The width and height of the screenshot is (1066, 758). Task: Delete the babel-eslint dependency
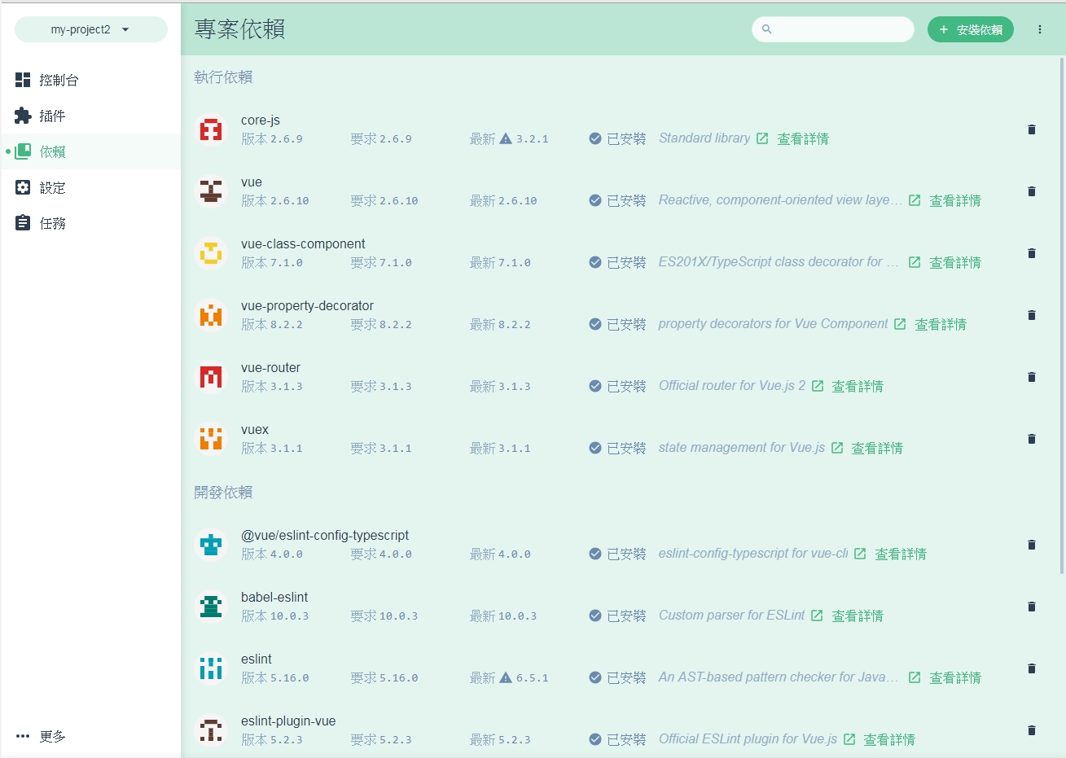[x=1032, y=607]
